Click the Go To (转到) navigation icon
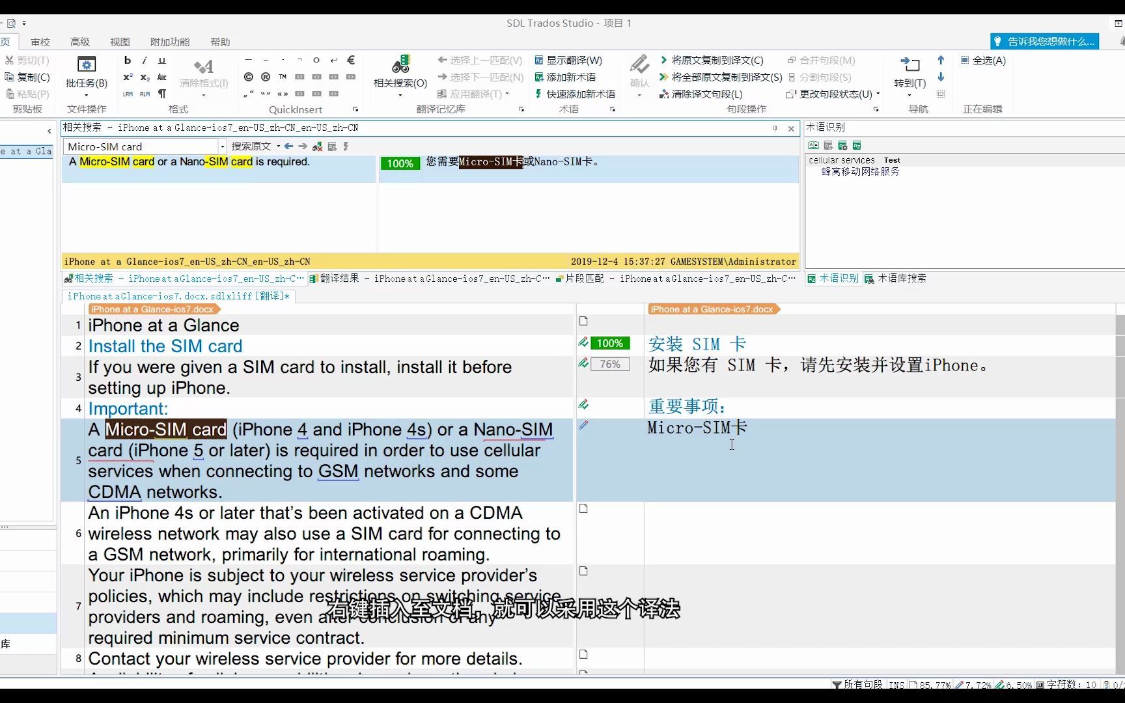The image size is (1125, 703). pos(910,64)
